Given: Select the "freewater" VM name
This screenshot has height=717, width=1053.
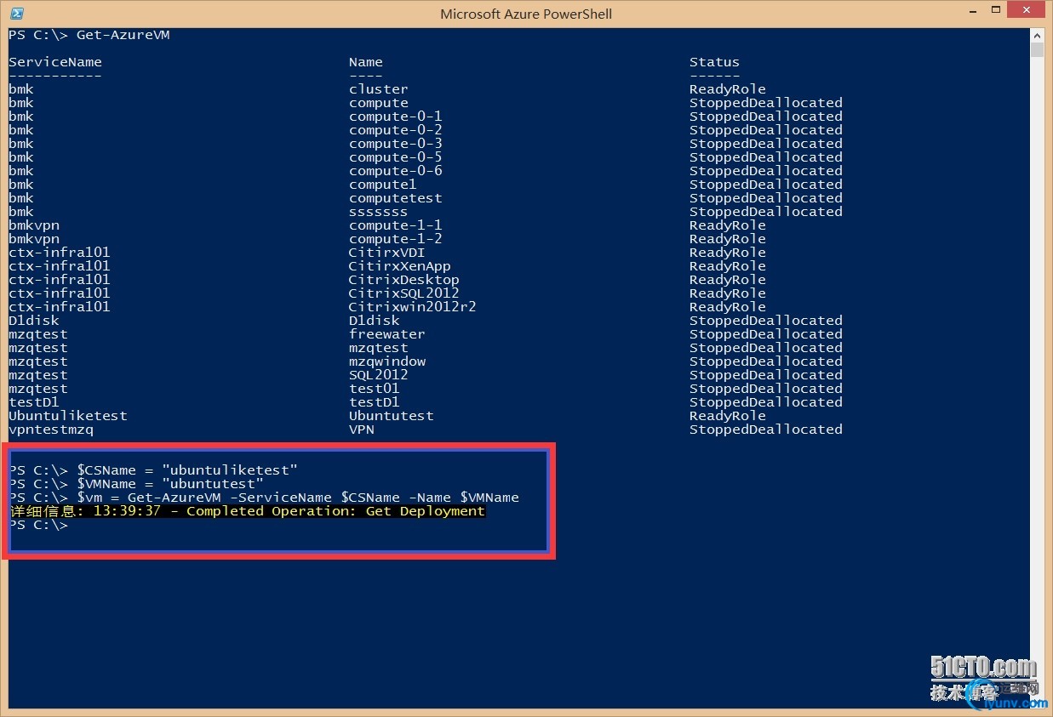Looking at the screenshot, I should [x=387, y=334].
